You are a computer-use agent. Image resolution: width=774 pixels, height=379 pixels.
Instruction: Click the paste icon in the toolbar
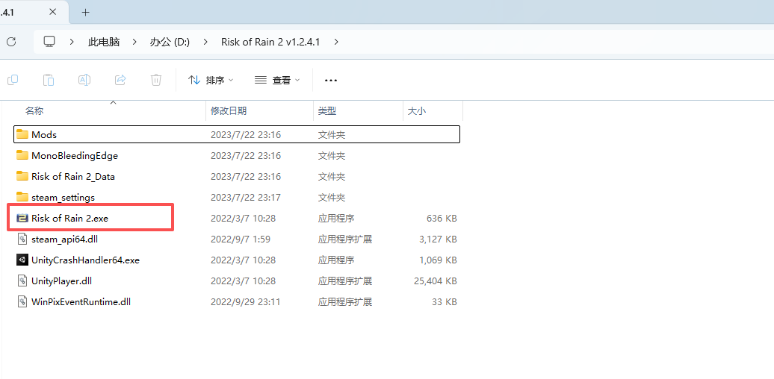click(49, 80)
